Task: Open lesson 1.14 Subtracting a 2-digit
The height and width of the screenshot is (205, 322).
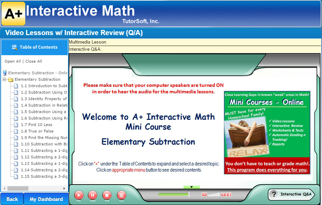Action: (x=44, y=170)
